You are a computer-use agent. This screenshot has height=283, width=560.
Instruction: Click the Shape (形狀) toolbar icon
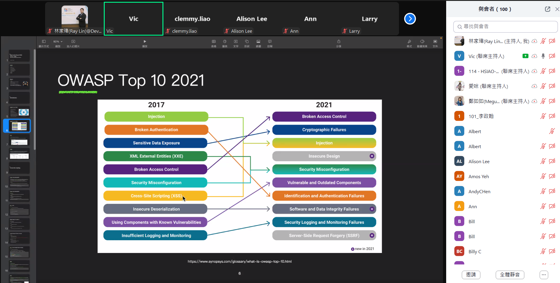tap(247, 42)
